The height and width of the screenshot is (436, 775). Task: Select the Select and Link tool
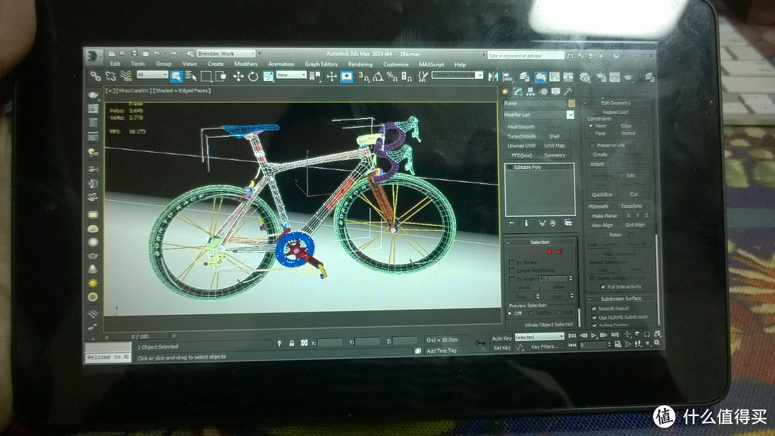click(x=95, y=75)
